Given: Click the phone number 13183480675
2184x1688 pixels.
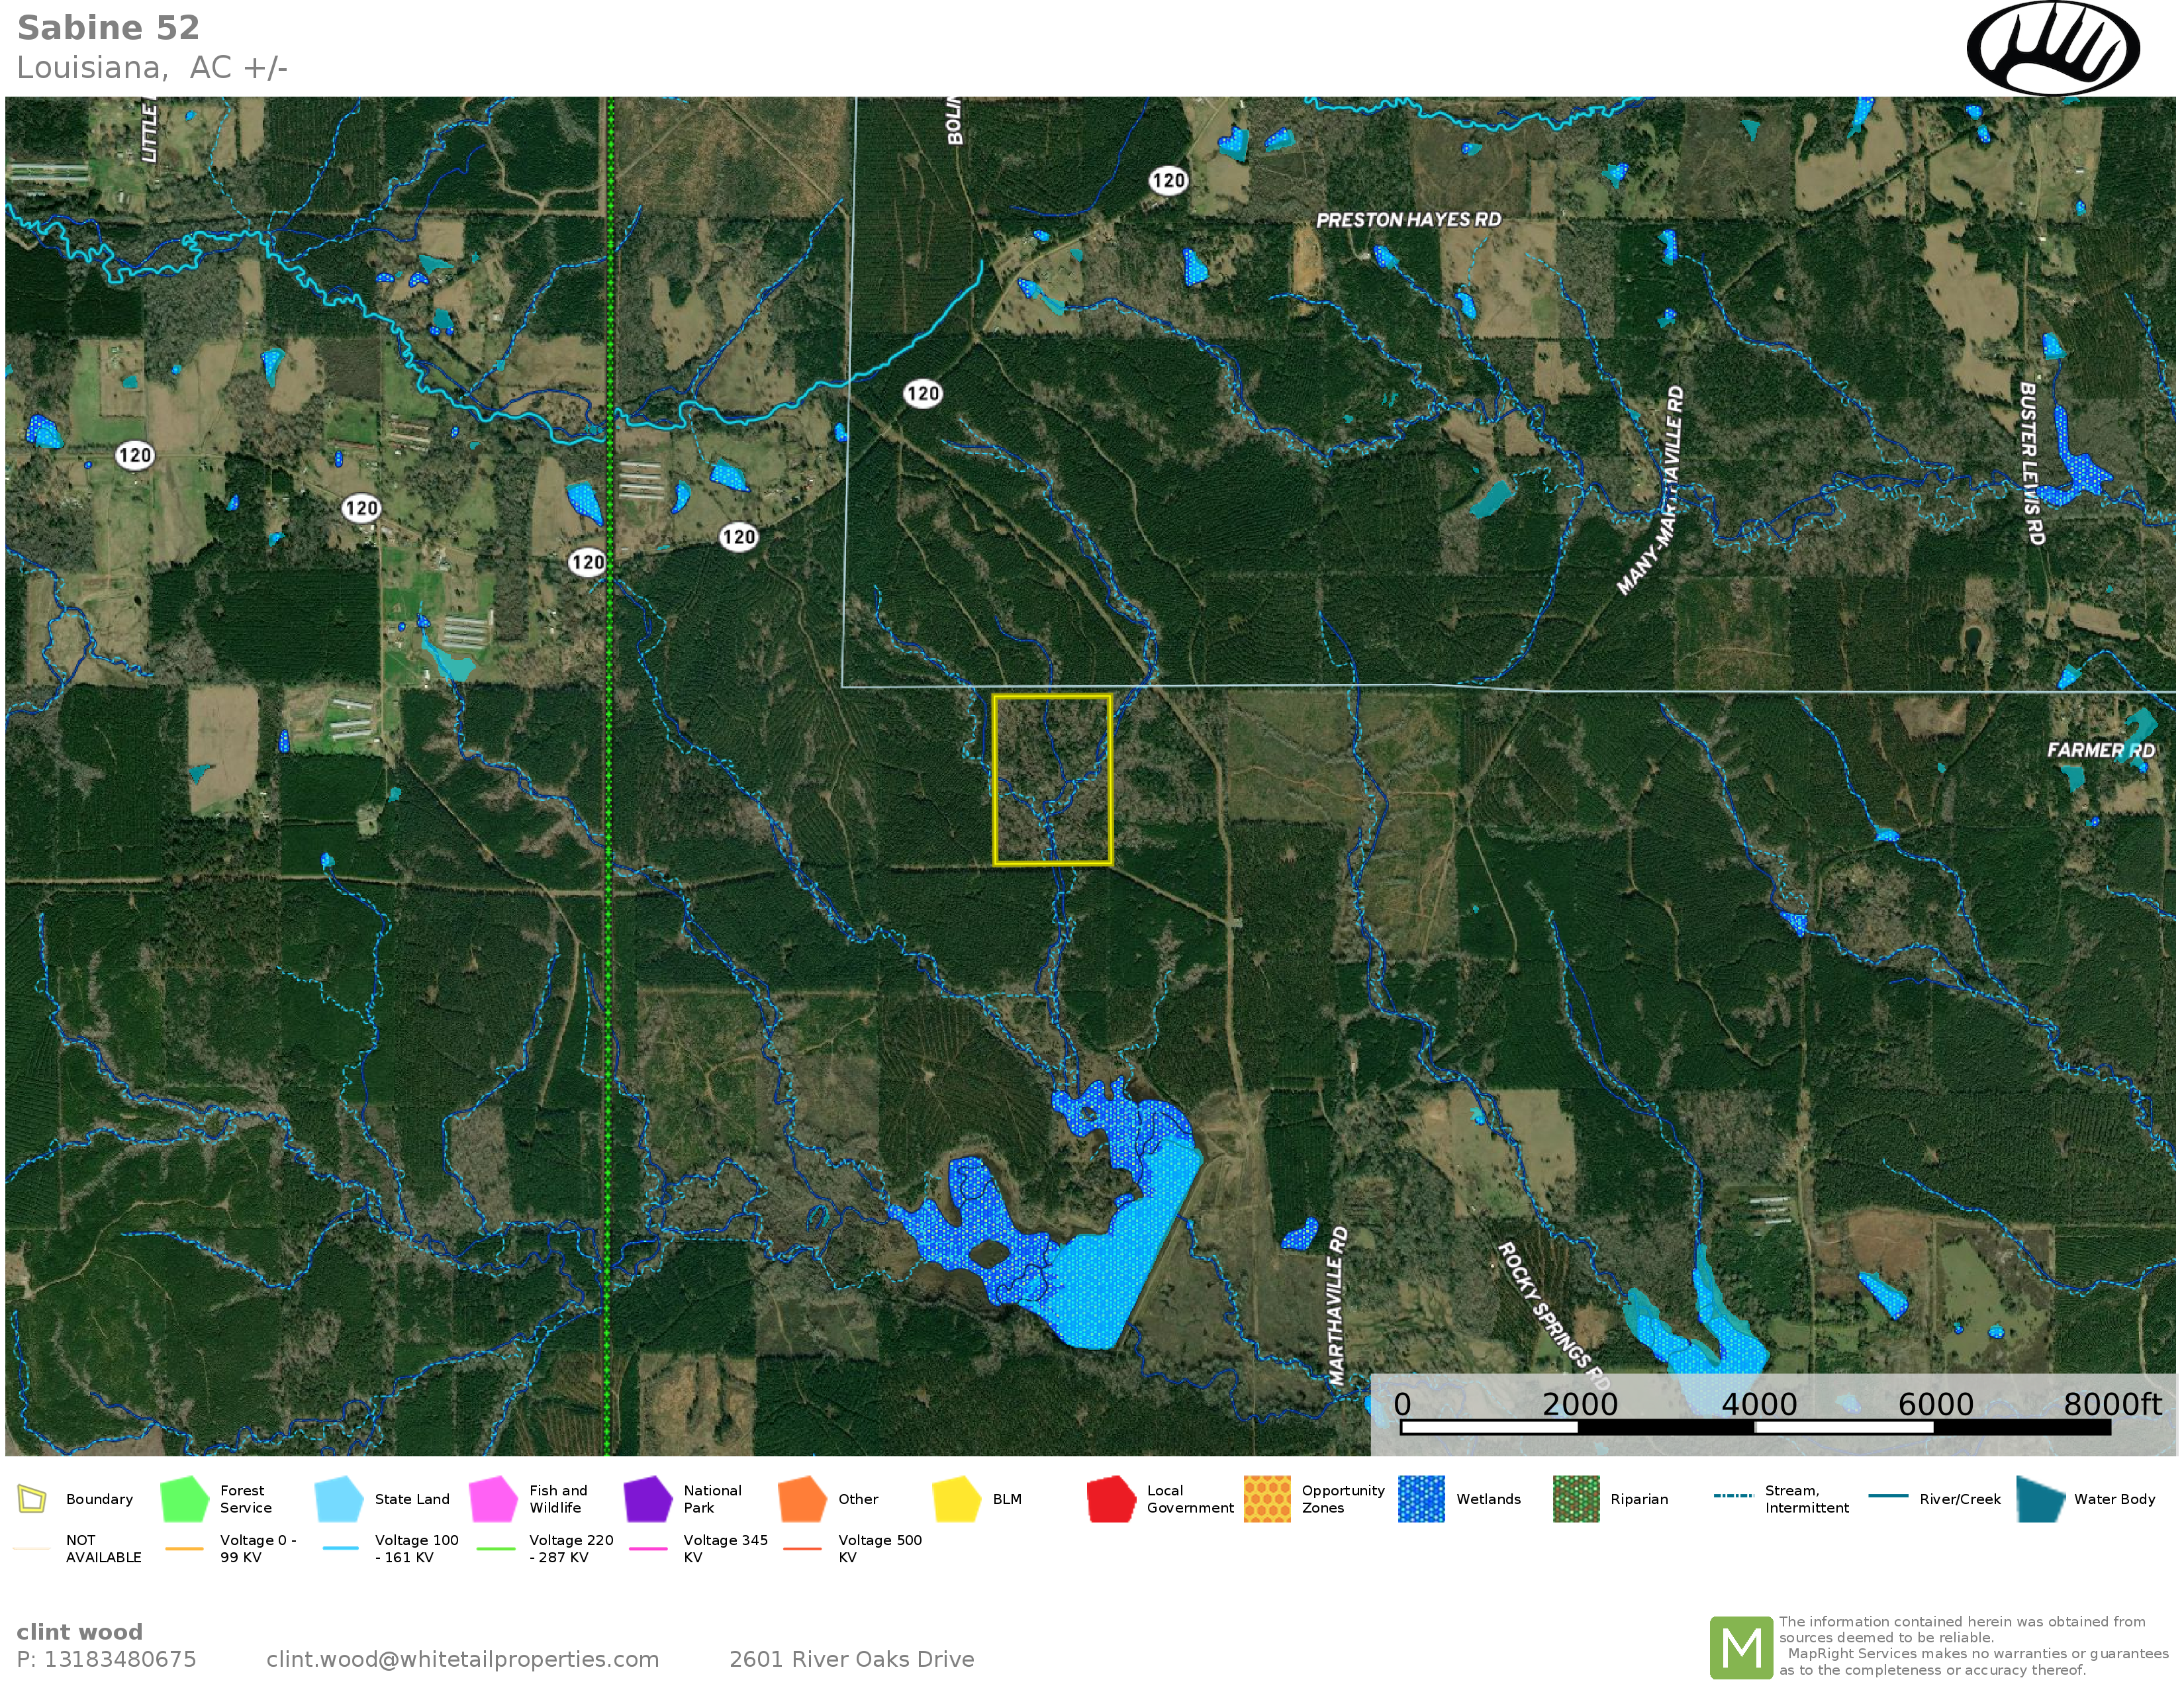Looking at the screenshot, I should click(119, 1659).
